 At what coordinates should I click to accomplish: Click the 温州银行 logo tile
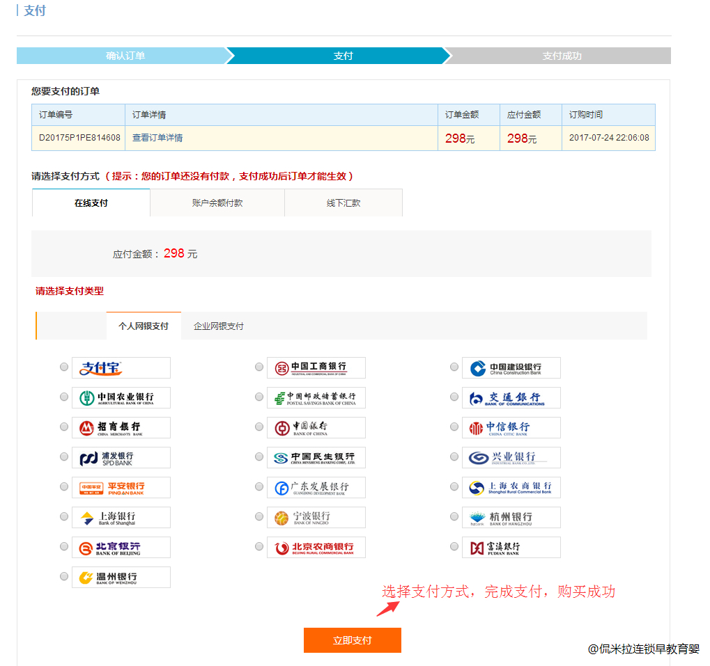point(121,577)
